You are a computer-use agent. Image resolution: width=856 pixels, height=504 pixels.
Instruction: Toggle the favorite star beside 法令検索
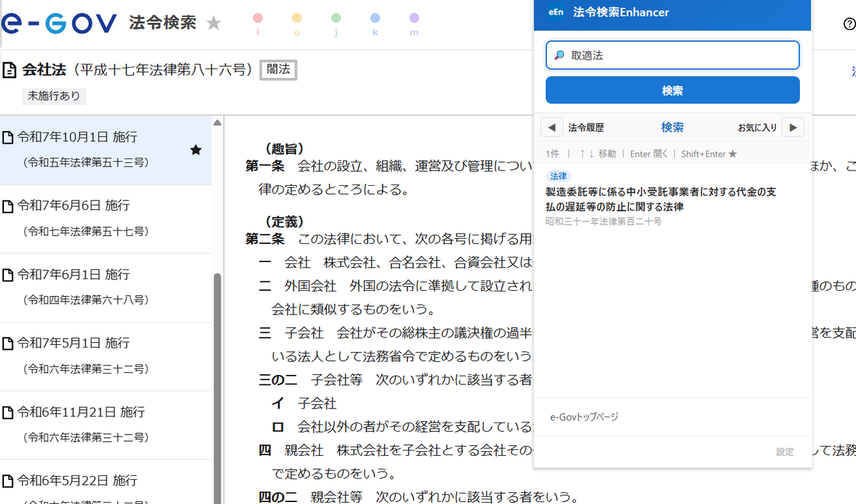tap(213, 24)
